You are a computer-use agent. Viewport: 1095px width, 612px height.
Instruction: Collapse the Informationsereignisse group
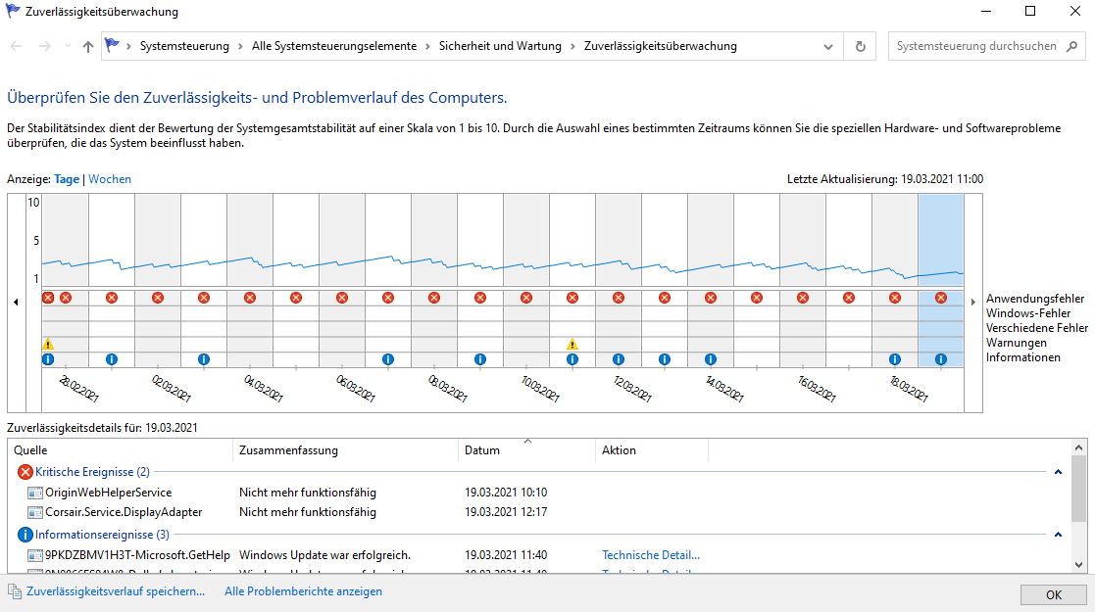[x=1058, y=535]
